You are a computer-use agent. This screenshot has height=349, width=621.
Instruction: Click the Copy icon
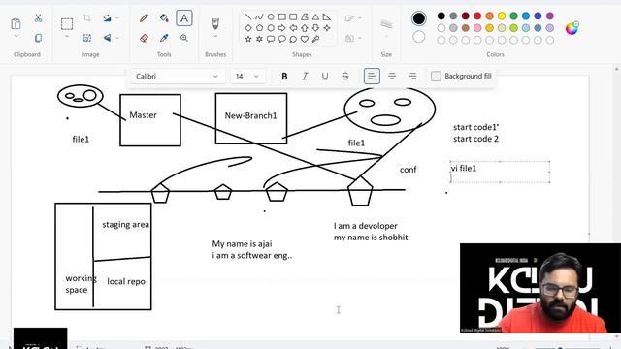click(38, 38)
